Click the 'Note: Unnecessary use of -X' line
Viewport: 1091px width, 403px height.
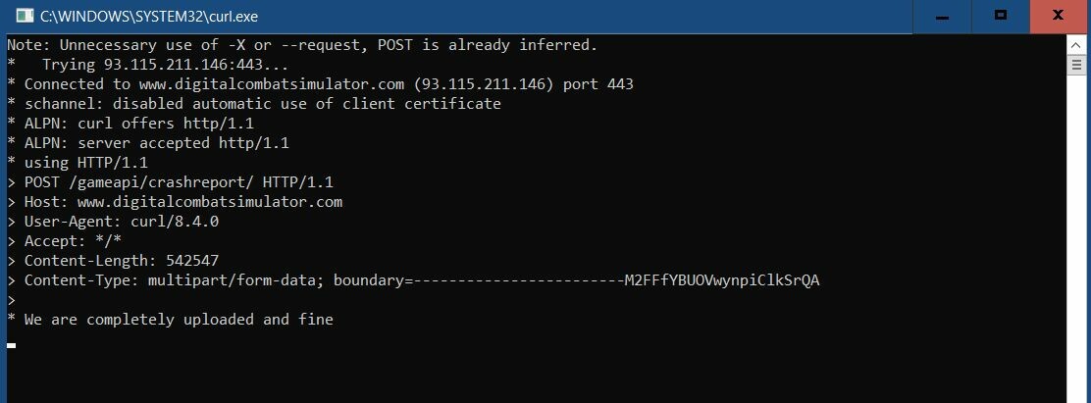tap(302, 45)
